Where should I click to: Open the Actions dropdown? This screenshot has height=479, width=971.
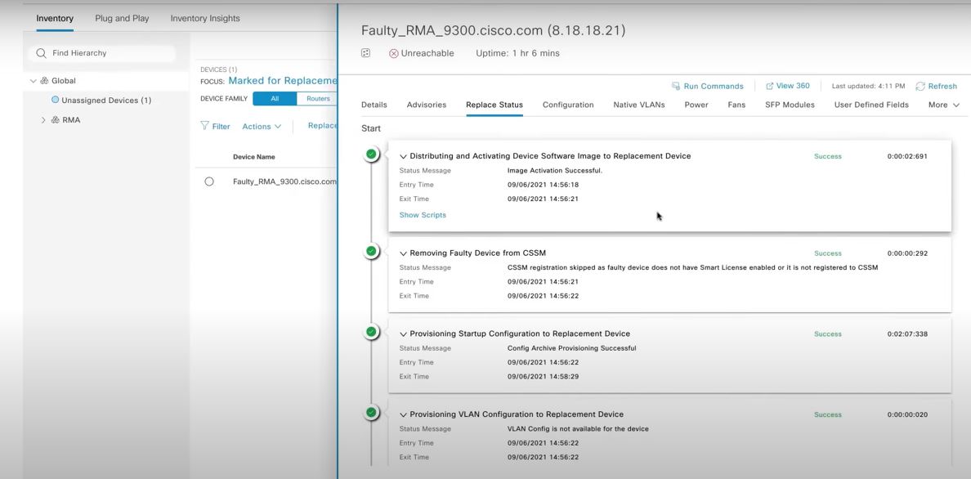point(260,126)
